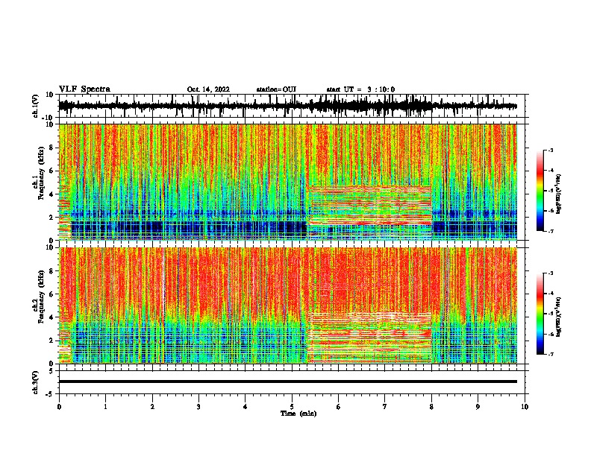Click time axis tick label "5"
Viewport: 591px width, 456px height.
click(292, 407)
